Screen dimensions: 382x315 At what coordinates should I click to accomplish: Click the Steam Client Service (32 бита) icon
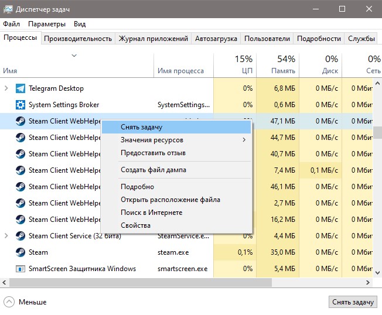(21, 236)
